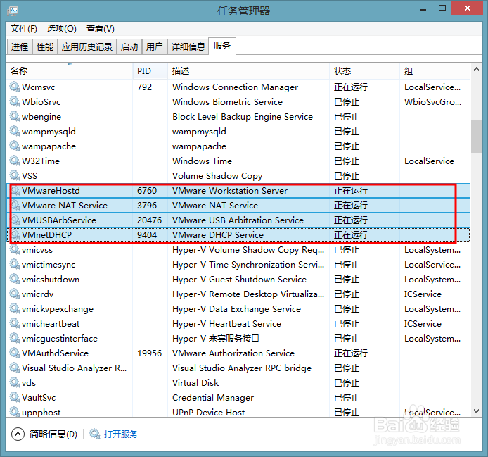Click the vmicguestinterface service gear icon
Image resolution: width=488 pixels, height=457 pixels.
click(15, 338)
